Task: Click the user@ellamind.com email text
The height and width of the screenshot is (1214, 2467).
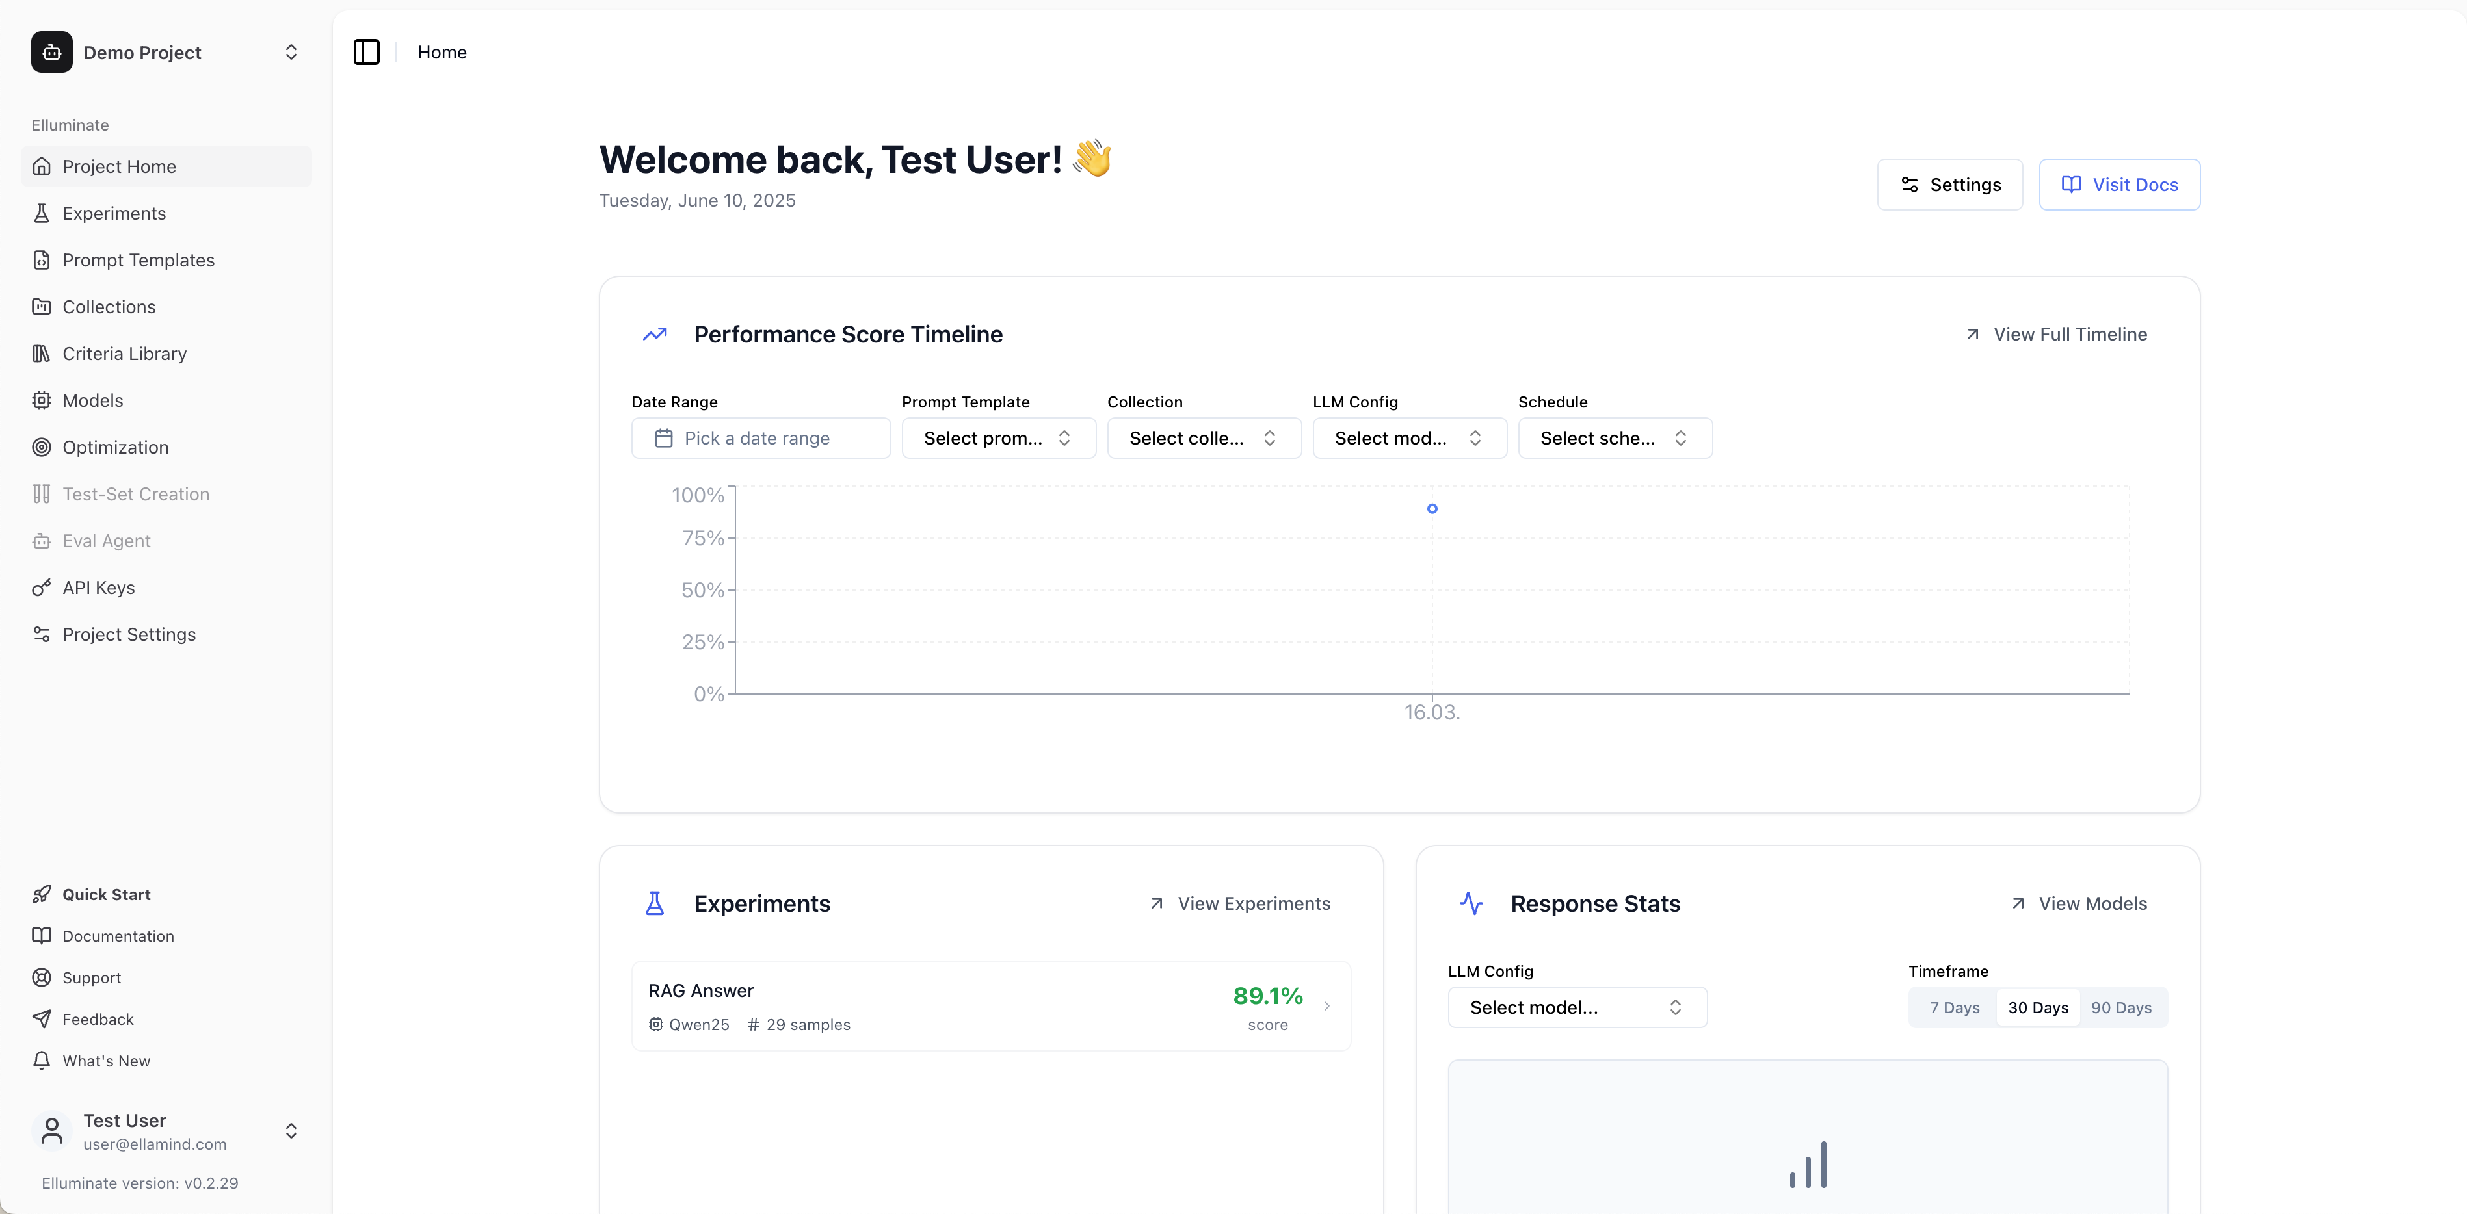Action: coord(154,1144)
